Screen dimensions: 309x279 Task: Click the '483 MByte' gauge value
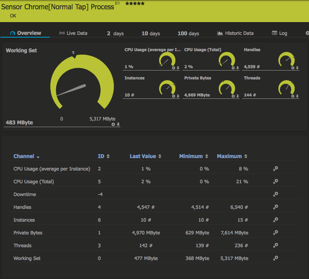19,122
